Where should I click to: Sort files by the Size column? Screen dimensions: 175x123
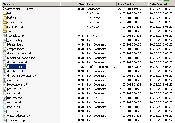point(73,4)
